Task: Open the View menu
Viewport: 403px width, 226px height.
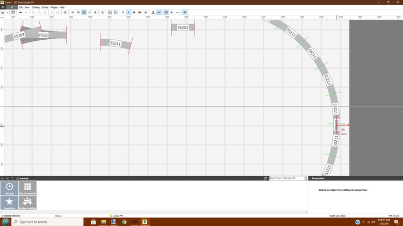Action: [x=27, y=8]
